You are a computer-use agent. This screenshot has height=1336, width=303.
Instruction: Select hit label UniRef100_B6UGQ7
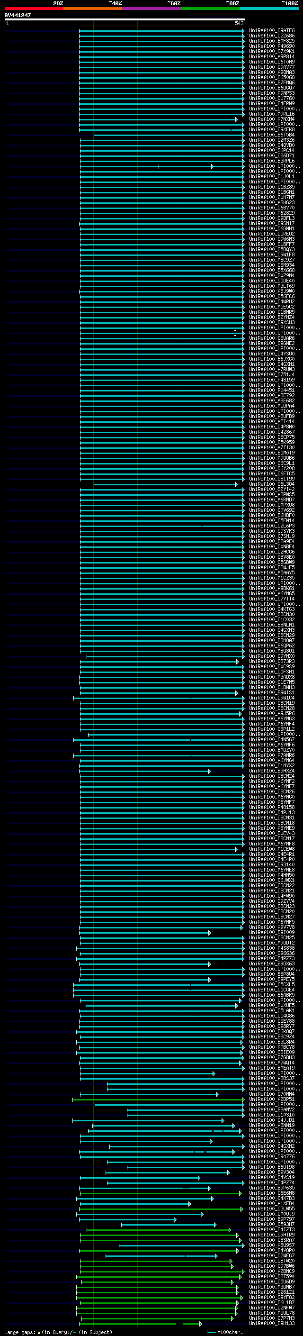(272, 88)
